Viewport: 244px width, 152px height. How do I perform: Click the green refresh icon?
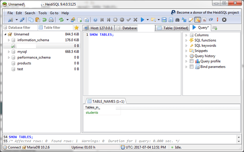click(x=61, y=20)
